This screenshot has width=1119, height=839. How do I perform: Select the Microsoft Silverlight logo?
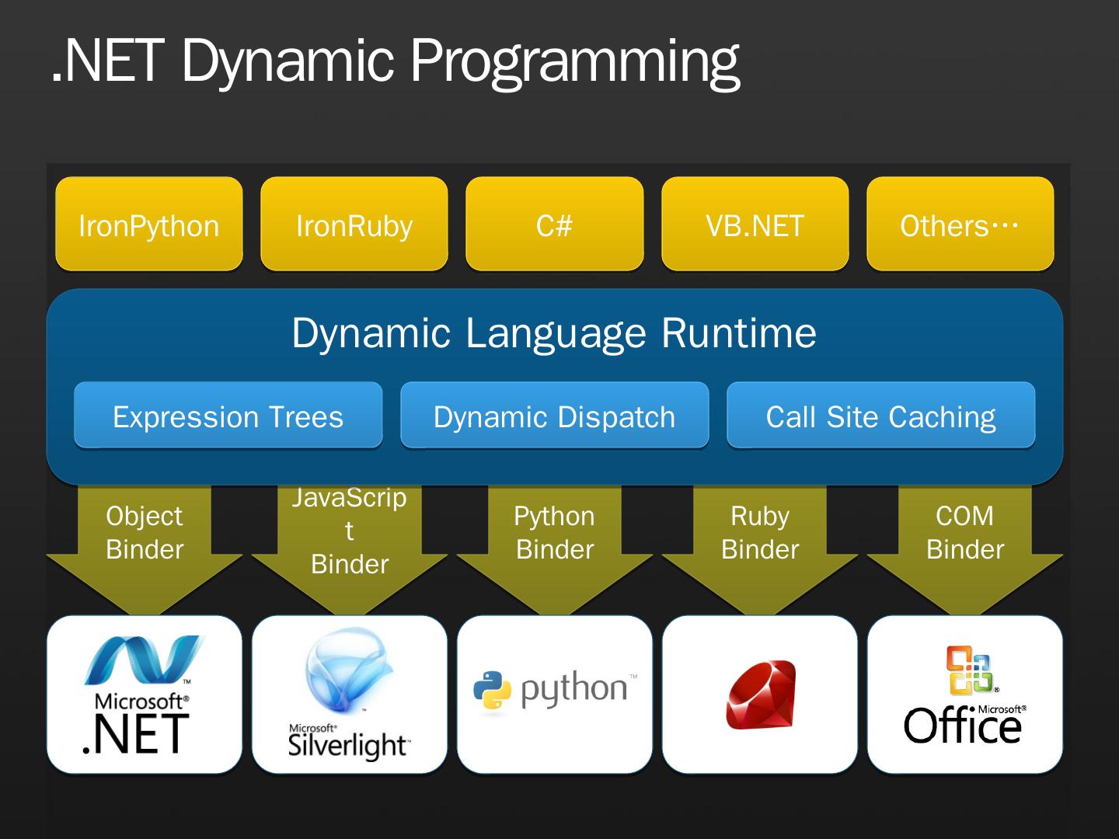tap(349, 694)
